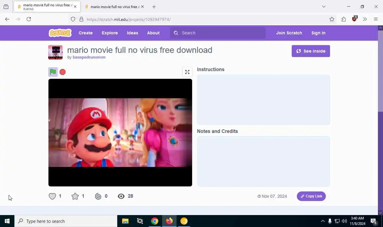The height and width of the screenshot is (227, 383).
Task: Start the project with the green flag
Action: (x=53, y=72)
